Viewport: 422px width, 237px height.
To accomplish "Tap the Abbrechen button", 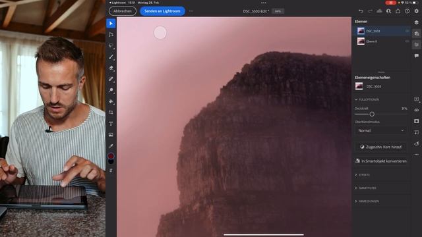I will pyautogui.click(x=123, y=11).
